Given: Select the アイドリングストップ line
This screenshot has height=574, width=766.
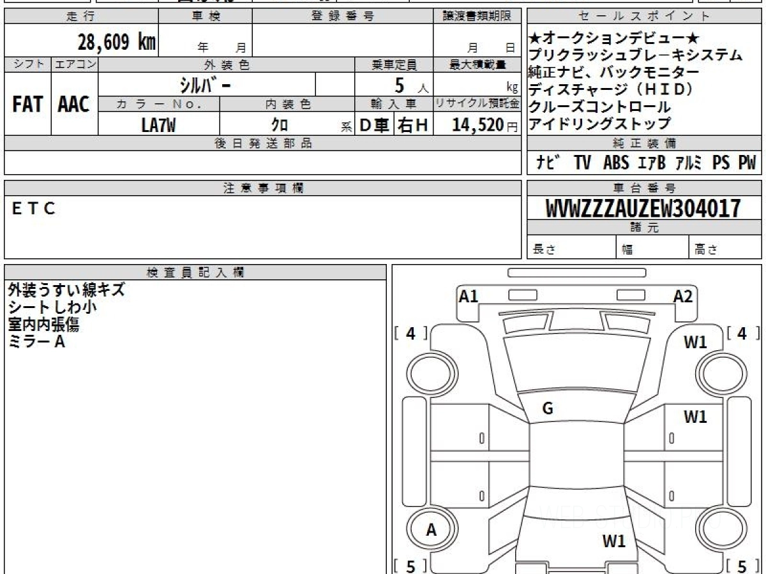Looking at the screenshot, I should click(x=599, y=124).
